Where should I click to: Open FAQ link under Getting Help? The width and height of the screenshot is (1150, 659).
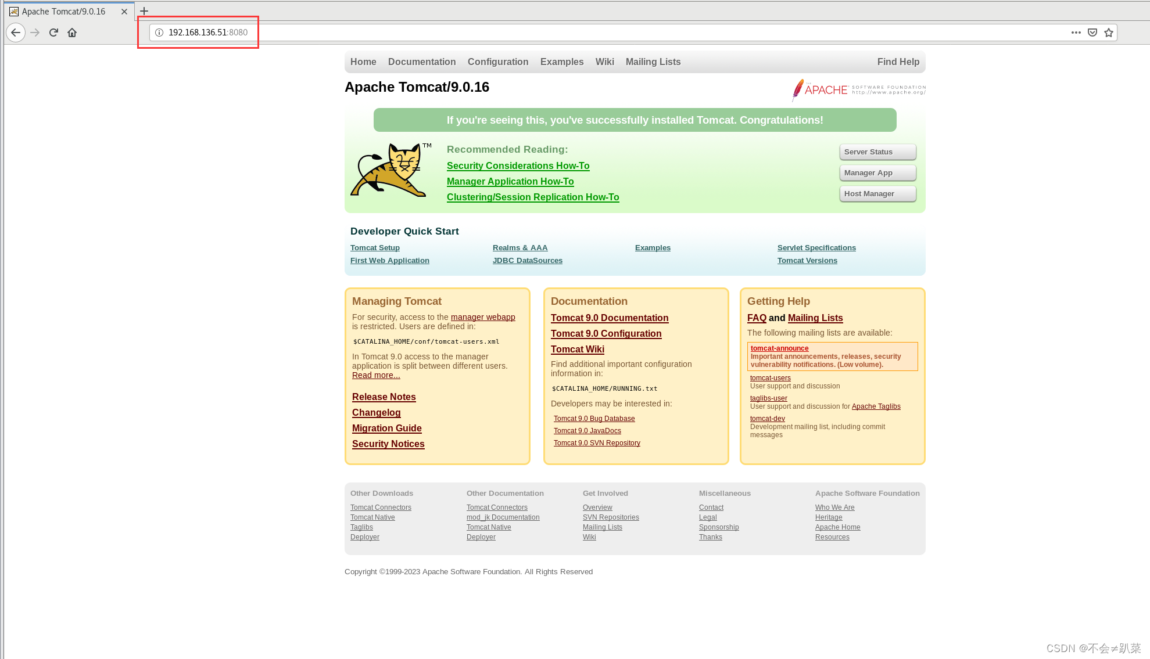click(x=757, y=318)
